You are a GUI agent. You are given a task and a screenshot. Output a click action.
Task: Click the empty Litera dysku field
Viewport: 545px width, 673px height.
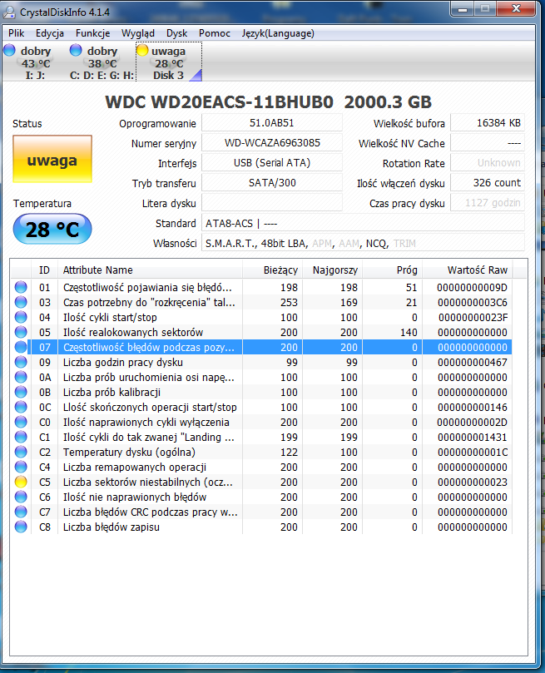pos(272,203)
